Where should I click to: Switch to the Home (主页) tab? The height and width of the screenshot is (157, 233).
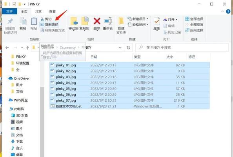24,11
